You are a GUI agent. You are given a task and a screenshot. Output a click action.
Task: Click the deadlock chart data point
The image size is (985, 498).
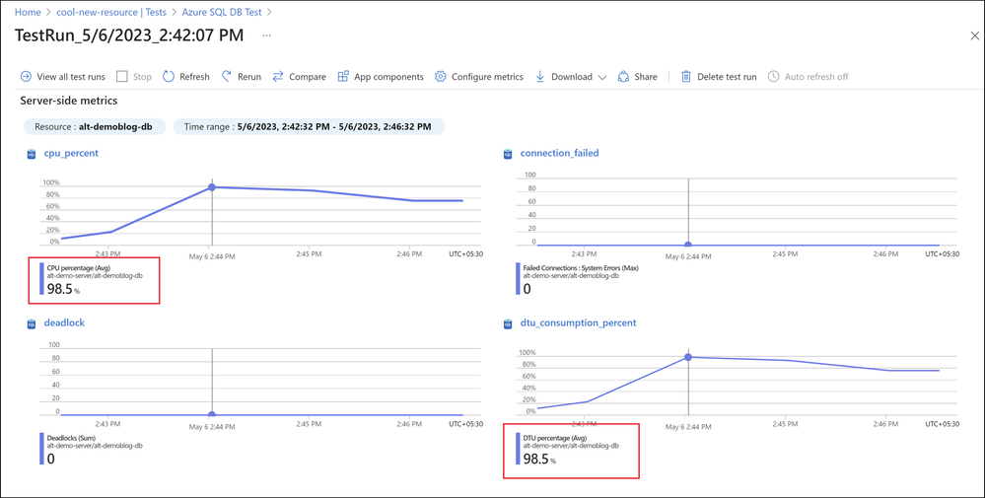[212, 414]
